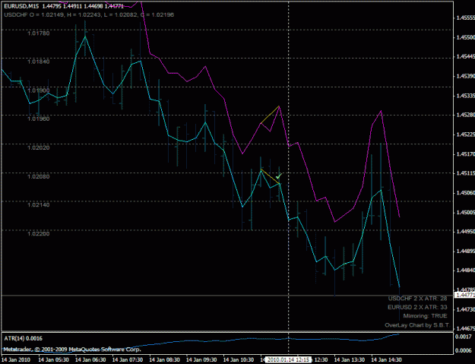The height and width of the screenshot is (364, 475).
Task: Click the 14 Jan 2010 time axis label
Action: (x=17, y=359)
